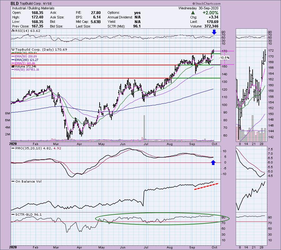Click the bar-chart icon beside TopBuild Corp. (Daily)
The height and width of the screenshot is (250, 281).
click(x=13, y=49)
